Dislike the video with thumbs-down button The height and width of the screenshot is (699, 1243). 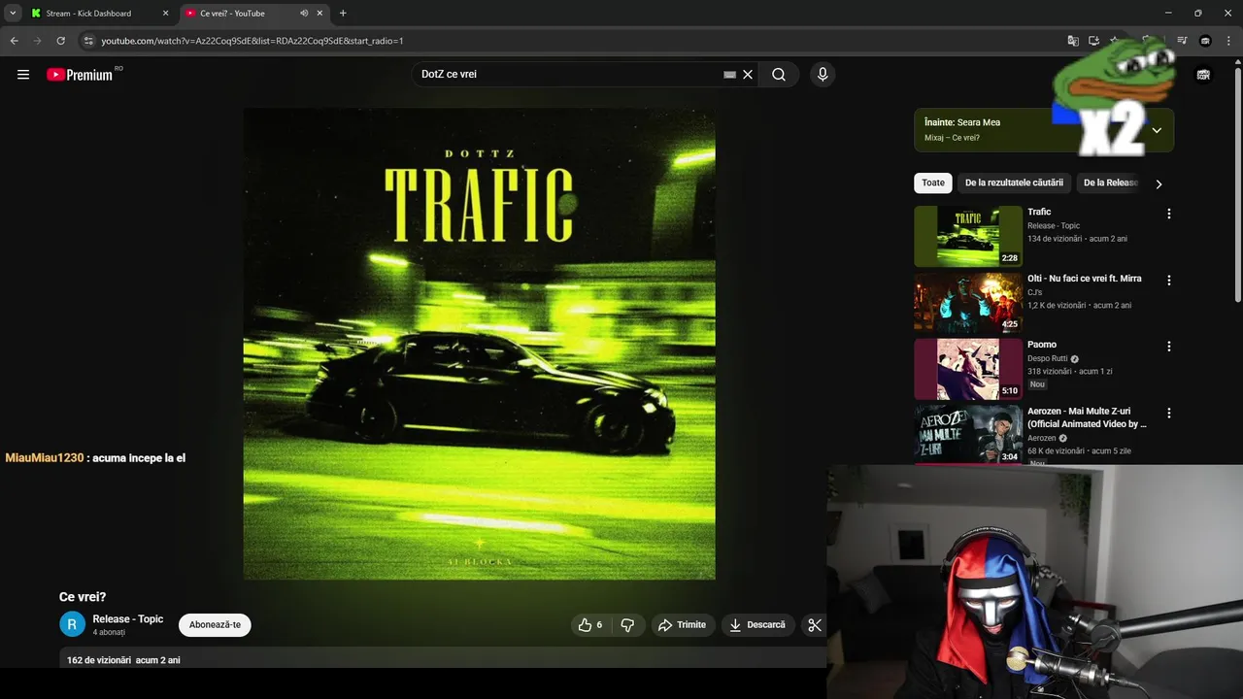tap(627, 625)
